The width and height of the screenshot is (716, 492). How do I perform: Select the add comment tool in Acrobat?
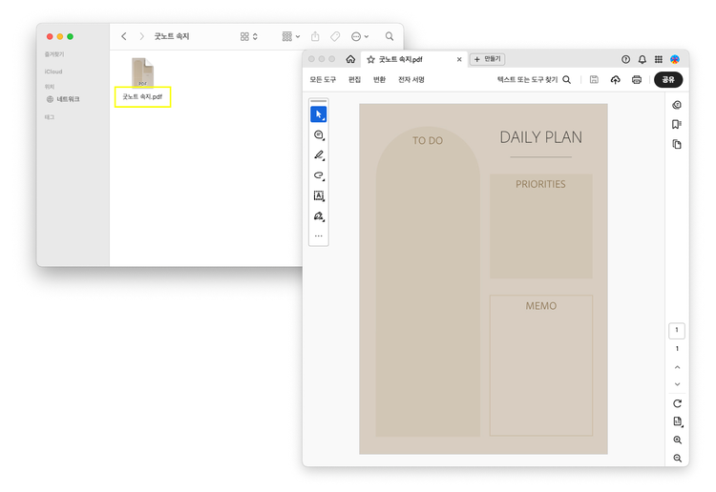(x=319, y=135)
